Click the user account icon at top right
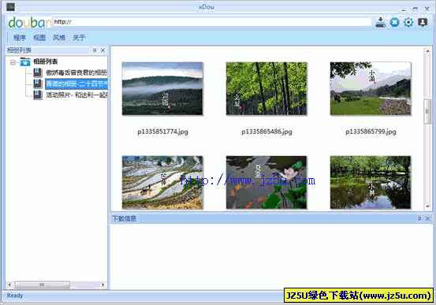 coord(423,22)
